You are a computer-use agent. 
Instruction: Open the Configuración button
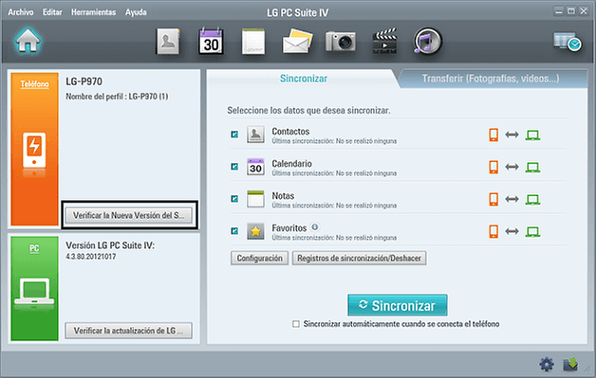260,258
